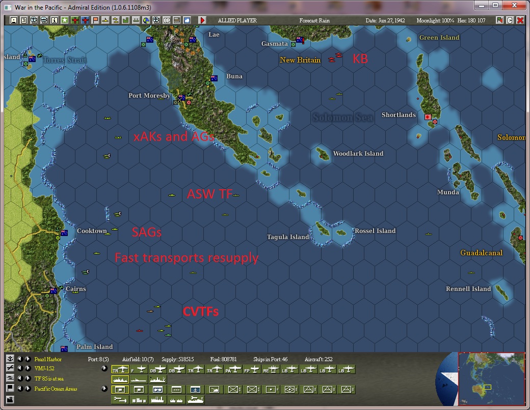Viewport: 530px width, 410px height.
Task: Open the report list icon beside save
Action: pos(23,20)
